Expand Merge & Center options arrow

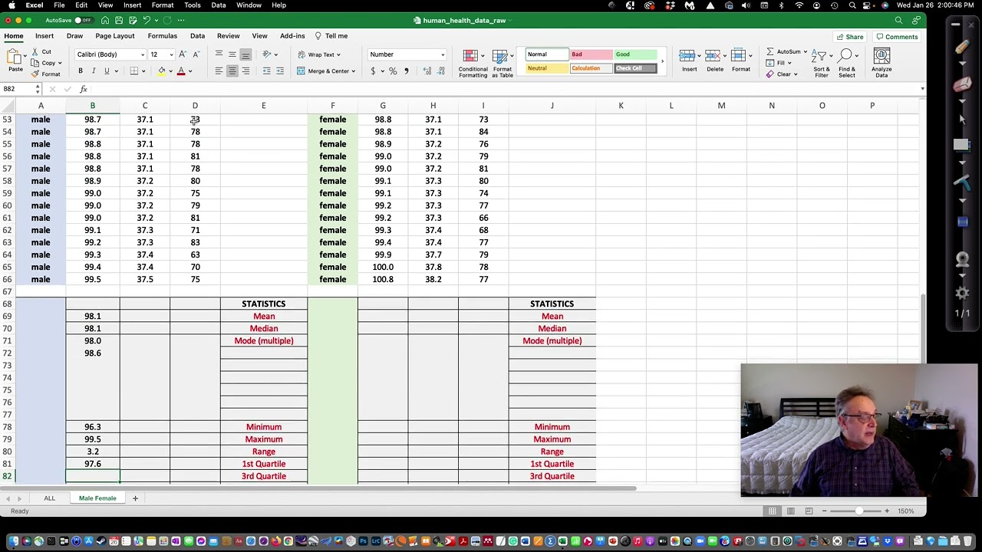point(353,71)
